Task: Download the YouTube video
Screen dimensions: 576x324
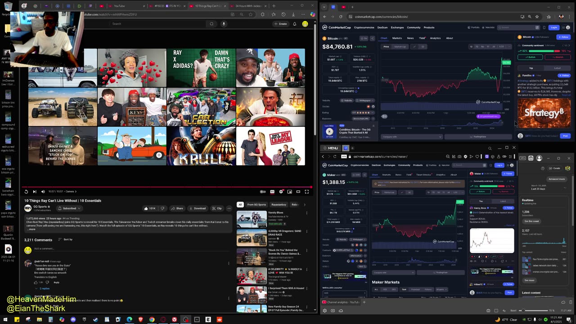Action: pyautogui.click(x=197, y=208)
